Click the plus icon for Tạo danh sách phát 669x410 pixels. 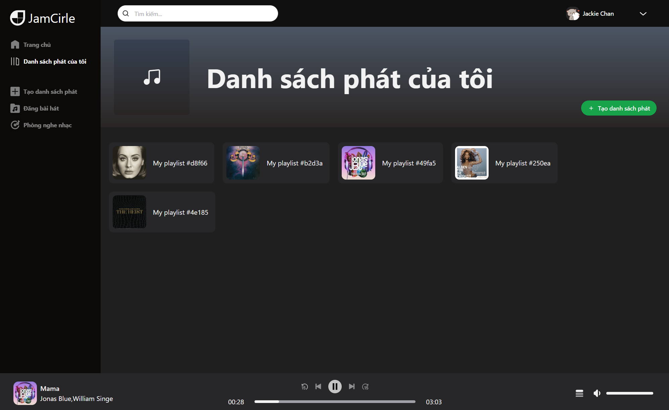point(15,91)
